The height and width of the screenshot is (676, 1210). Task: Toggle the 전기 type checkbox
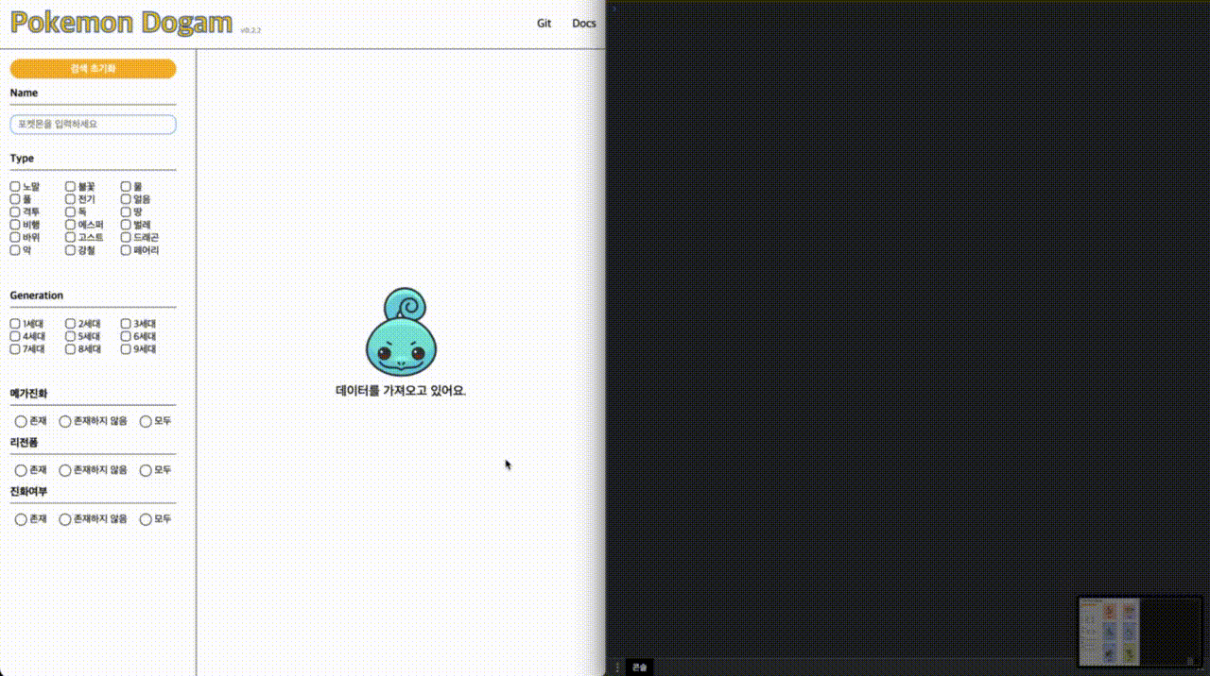[x=71, y=199]
